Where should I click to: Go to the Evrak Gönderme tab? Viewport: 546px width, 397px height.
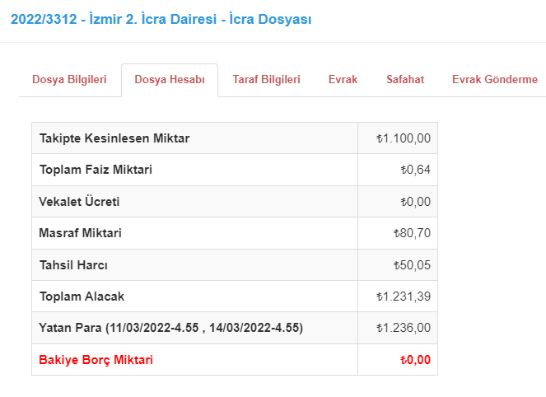[x=495, y=79]
